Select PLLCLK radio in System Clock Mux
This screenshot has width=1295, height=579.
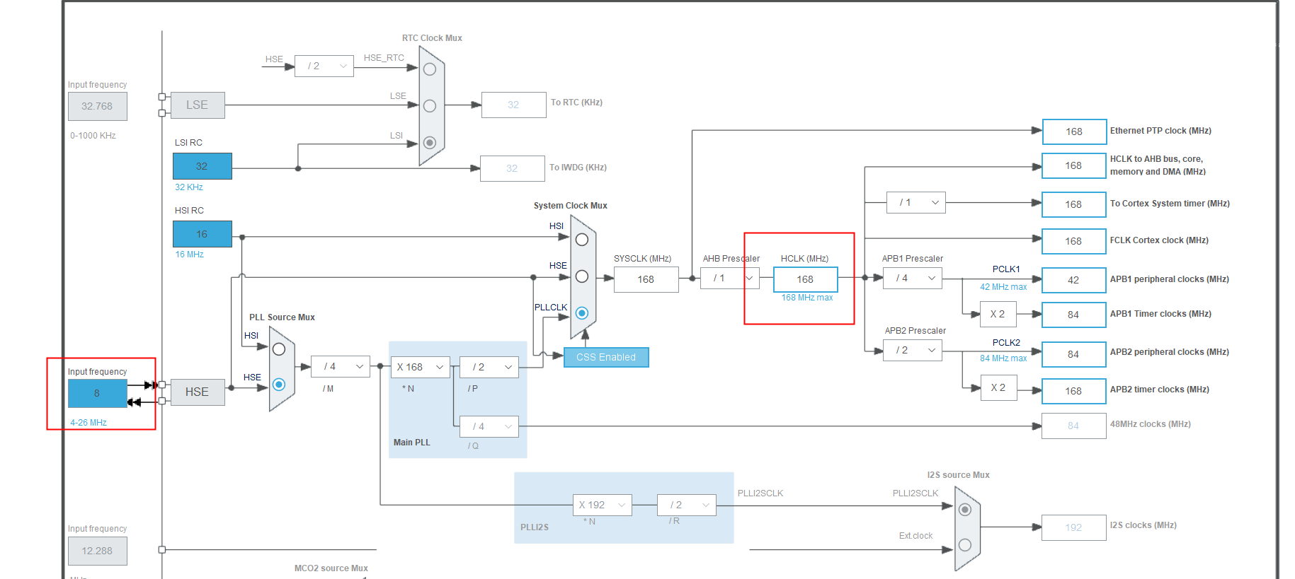582,313
